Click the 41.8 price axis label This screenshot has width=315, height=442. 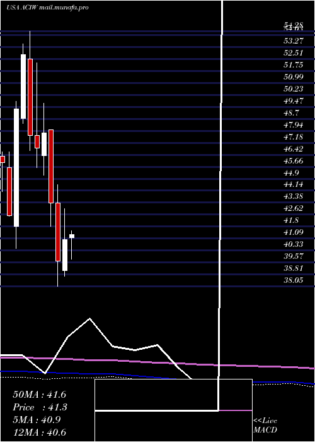click(292, 220)
